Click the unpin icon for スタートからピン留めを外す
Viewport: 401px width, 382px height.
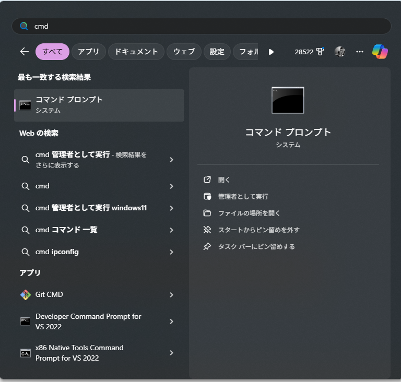click(x=207, y=230)
